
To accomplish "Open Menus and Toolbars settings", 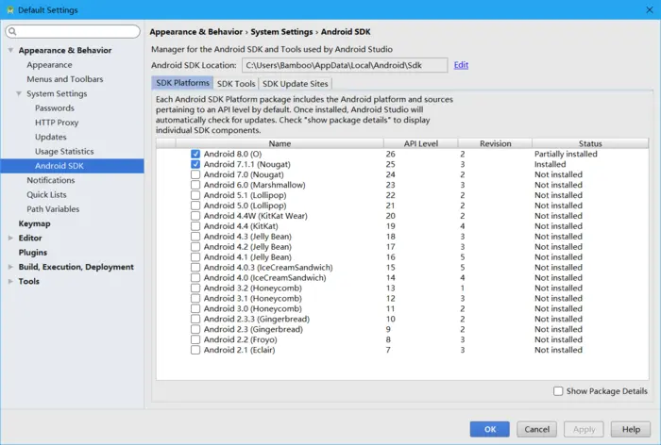I will pos(65,79).
